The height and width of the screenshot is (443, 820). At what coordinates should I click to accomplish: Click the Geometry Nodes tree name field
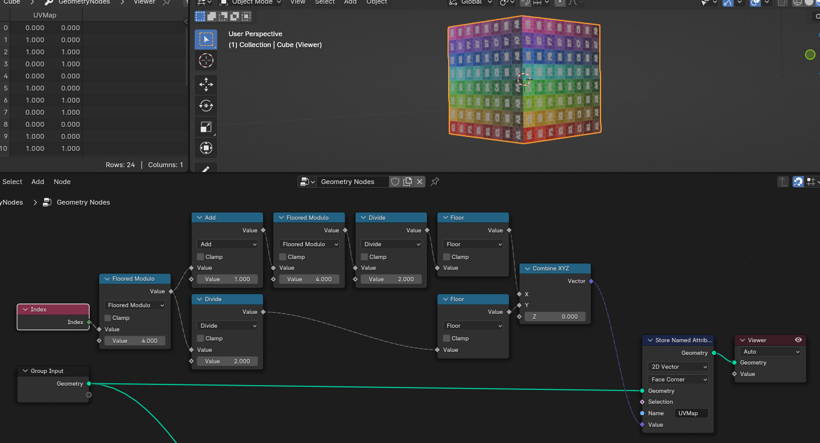[x=353, y=182]
